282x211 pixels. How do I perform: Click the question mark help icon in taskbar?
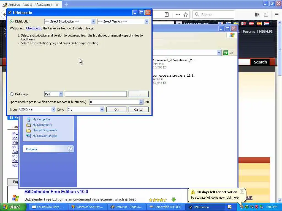[x=229, y=207]
